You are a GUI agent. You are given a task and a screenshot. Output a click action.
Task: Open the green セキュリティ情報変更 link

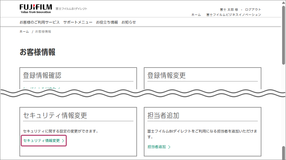click(x=41, y=141)
